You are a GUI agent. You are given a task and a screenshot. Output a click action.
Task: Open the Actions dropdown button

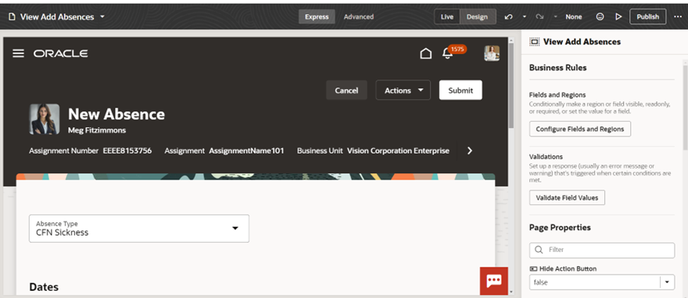(x=403, y=90)
